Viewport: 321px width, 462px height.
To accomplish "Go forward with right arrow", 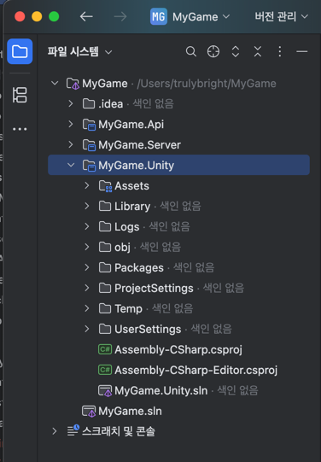I will tap(120, 16).
